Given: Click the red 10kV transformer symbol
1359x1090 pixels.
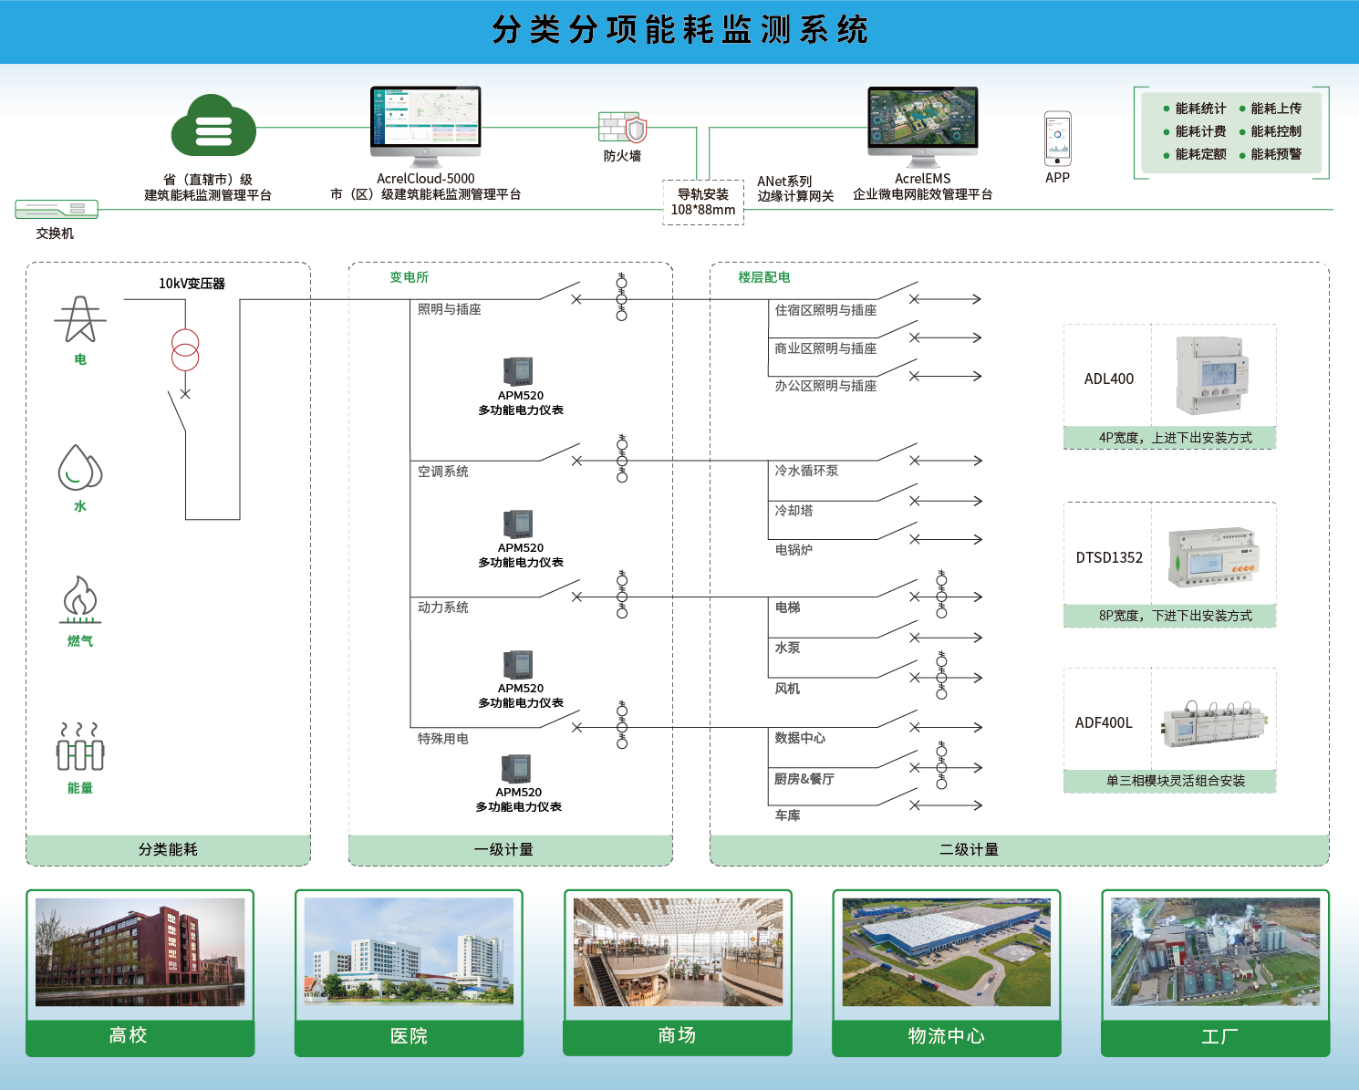Looking at the screenshot, I should [185, 350].
